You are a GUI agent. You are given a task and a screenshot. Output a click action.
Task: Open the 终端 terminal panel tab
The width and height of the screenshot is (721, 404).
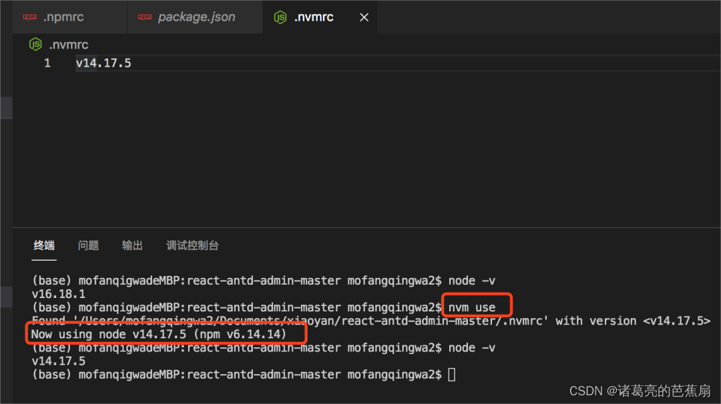tap(44, 245)
